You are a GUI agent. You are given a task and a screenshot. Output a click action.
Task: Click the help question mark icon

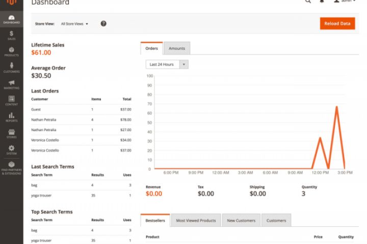(x=103, y=23)
